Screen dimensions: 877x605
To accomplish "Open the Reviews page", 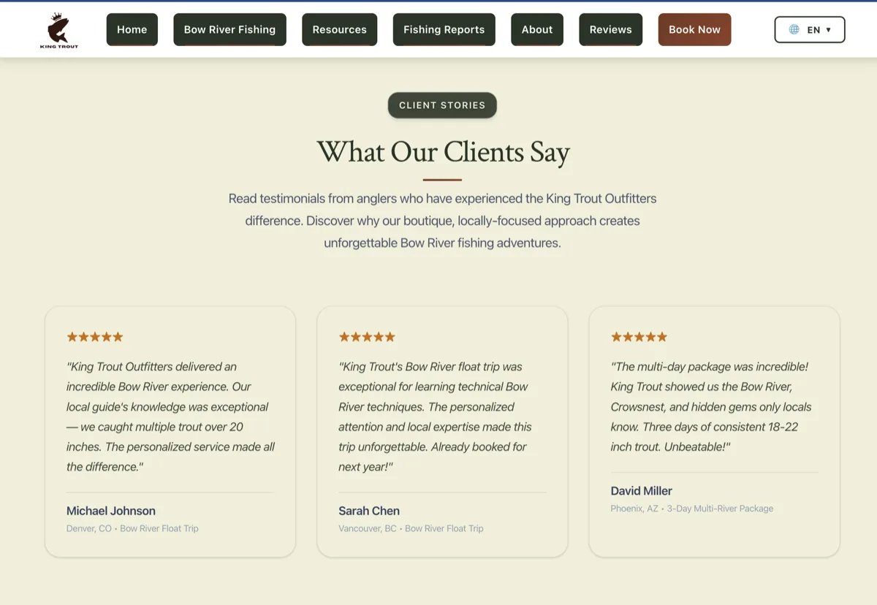I will (x=610, y=29).
